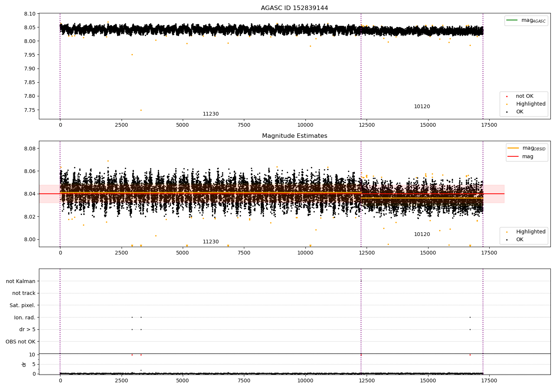Click the rotated 'dr' y-axis label
The height and width of the screenshot is (389, 556).
tap(24, 364)
